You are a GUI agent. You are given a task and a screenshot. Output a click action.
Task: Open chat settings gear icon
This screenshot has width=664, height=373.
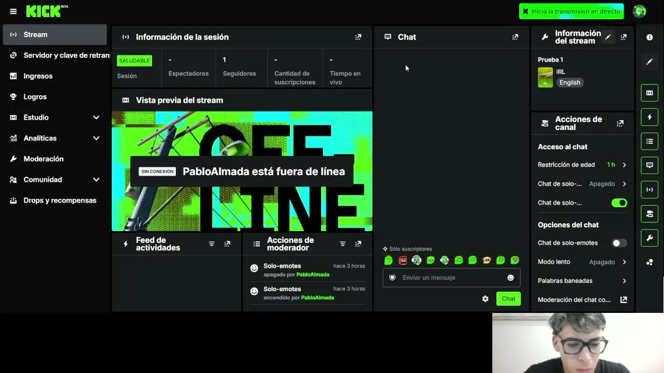point(485,299)
